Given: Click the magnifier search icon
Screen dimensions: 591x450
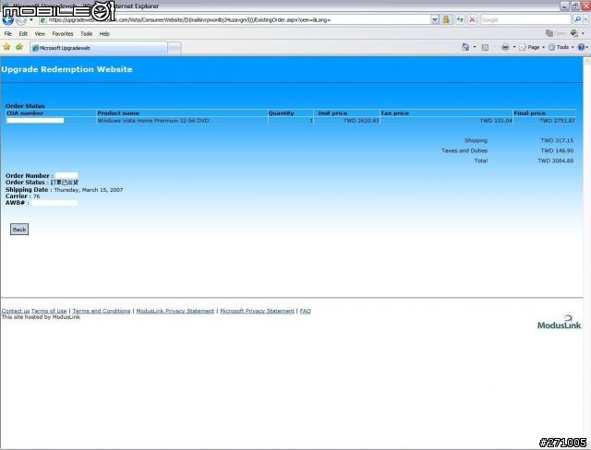Looking at the screenshot, I should (x=577, y=19).
